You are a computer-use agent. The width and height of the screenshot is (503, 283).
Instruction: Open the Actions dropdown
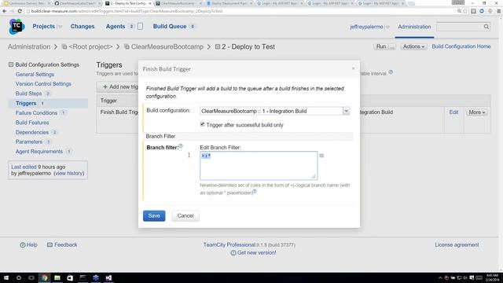pyautogui.click(x=413, y=46)
